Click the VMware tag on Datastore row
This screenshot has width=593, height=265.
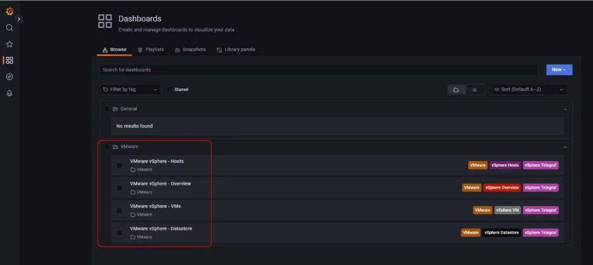(471, 233)
